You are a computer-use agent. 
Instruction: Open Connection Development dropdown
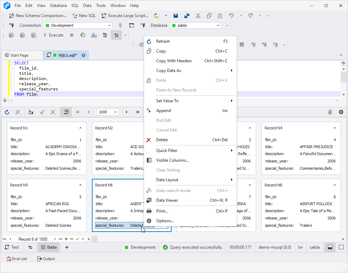tap(109, 25)
